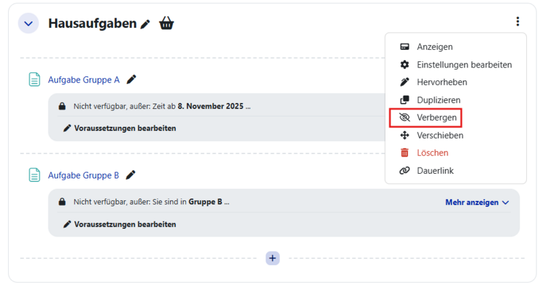Click the plus icon to add an activity

tap(272, 258)
